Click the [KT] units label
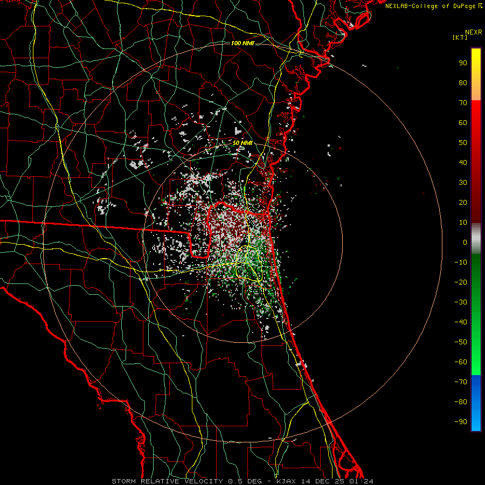This screenshot has height=485, width=485. [x=460, y=37]
